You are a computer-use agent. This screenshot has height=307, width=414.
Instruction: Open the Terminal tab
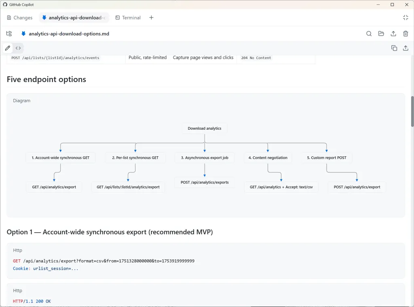pyautogui.click(x=128, y=18)
